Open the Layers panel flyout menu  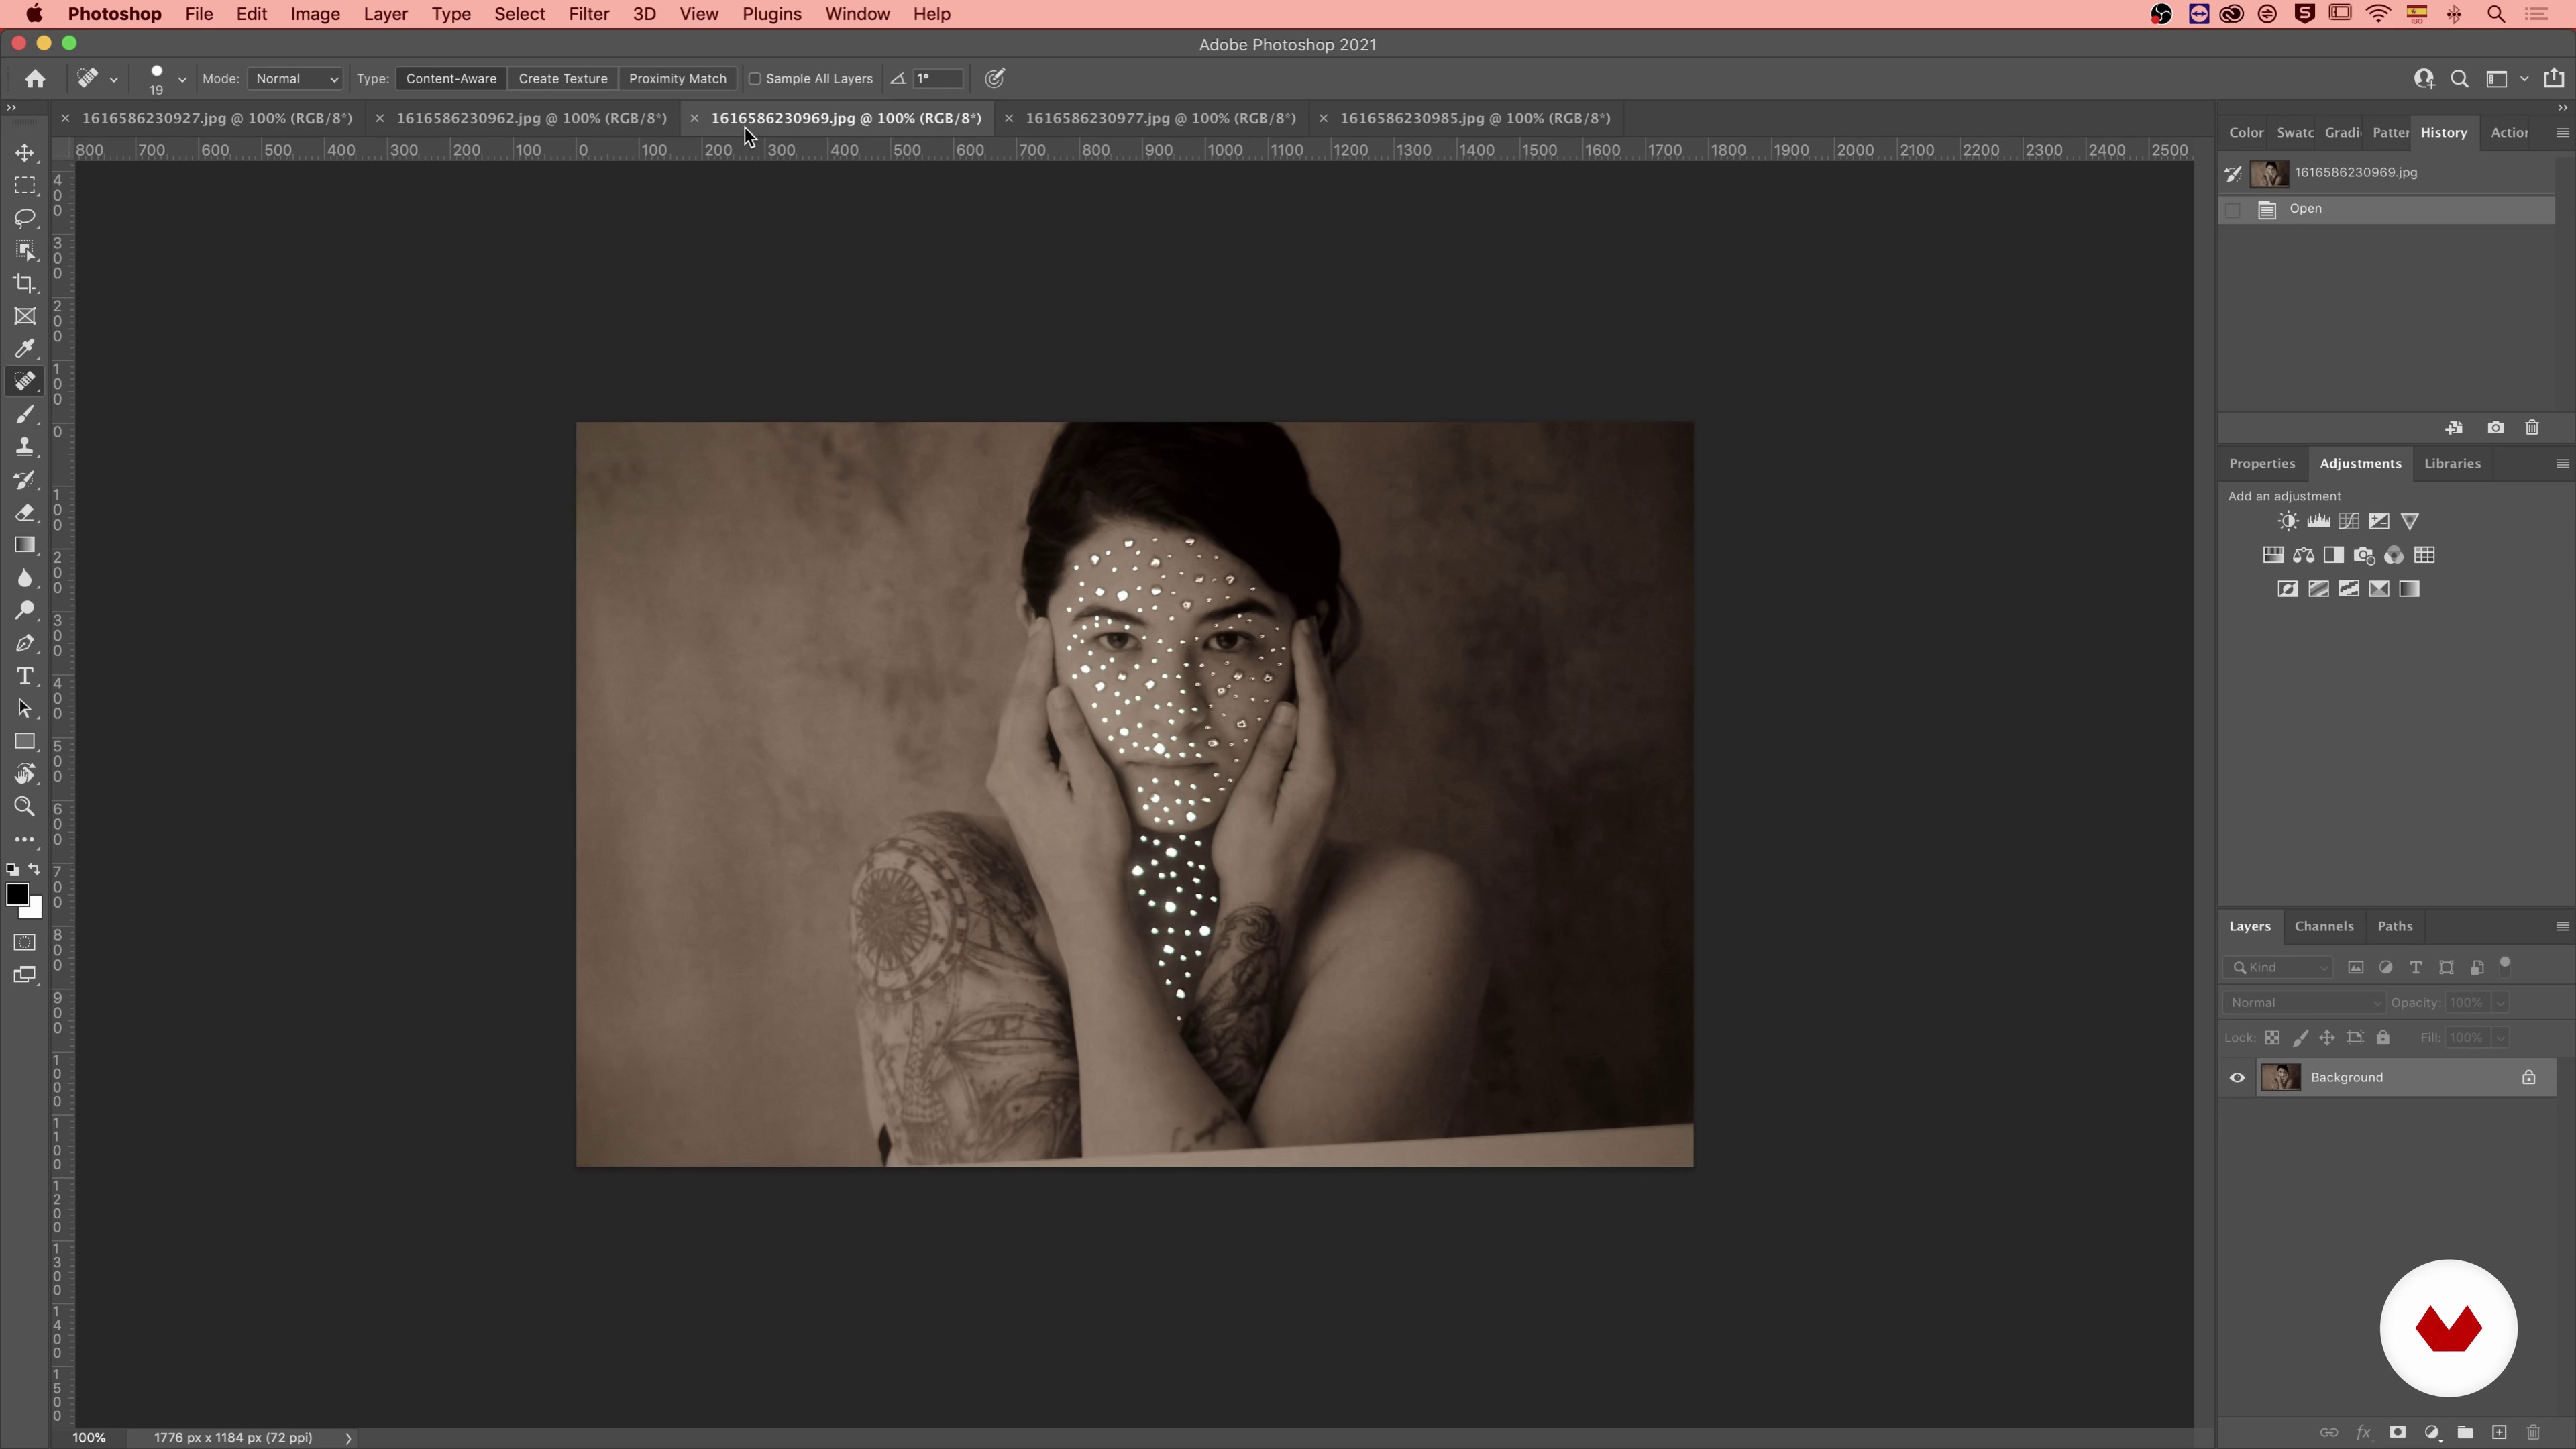[x=2562, y=926]
